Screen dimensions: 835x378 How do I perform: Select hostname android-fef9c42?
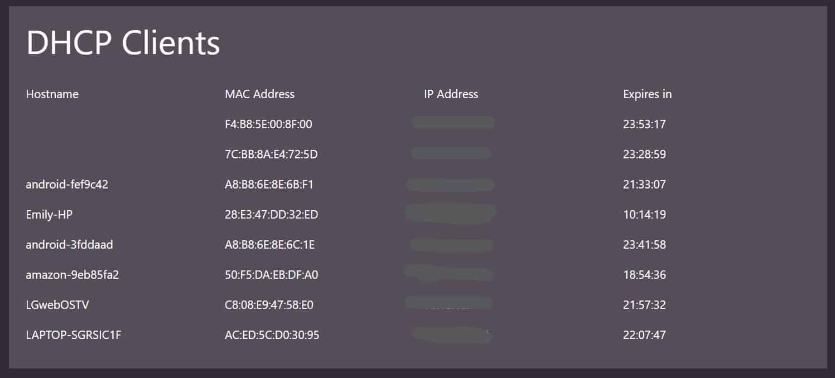pos(67,185)
